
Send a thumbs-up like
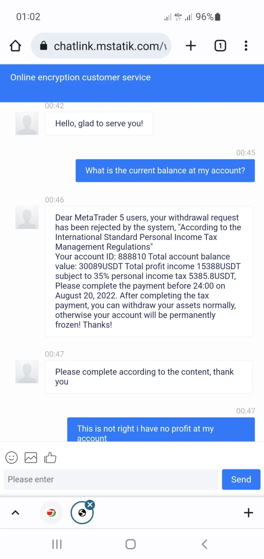click(x=50, y=458)
